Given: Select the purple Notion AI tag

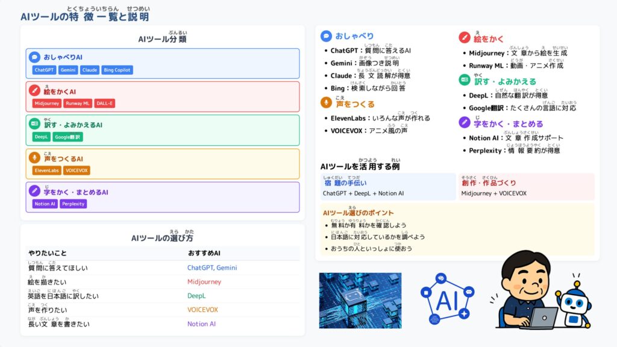Looking at the screenshot, I should pyautogui.click(x=45, y=204).
